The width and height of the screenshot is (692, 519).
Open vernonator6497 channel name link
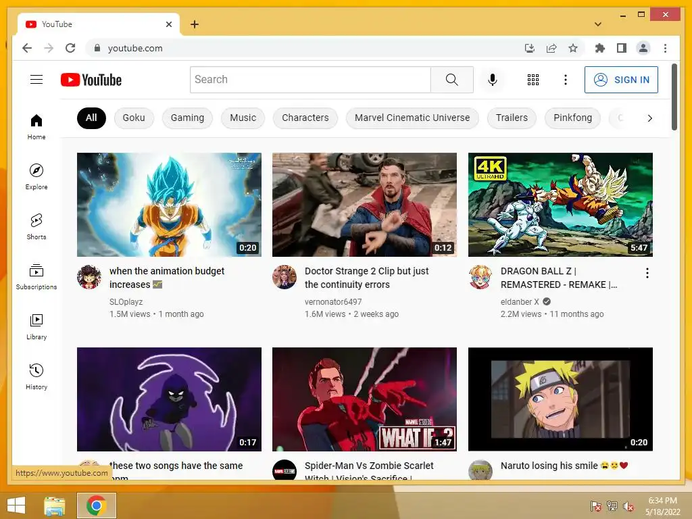tap(332, 302)
